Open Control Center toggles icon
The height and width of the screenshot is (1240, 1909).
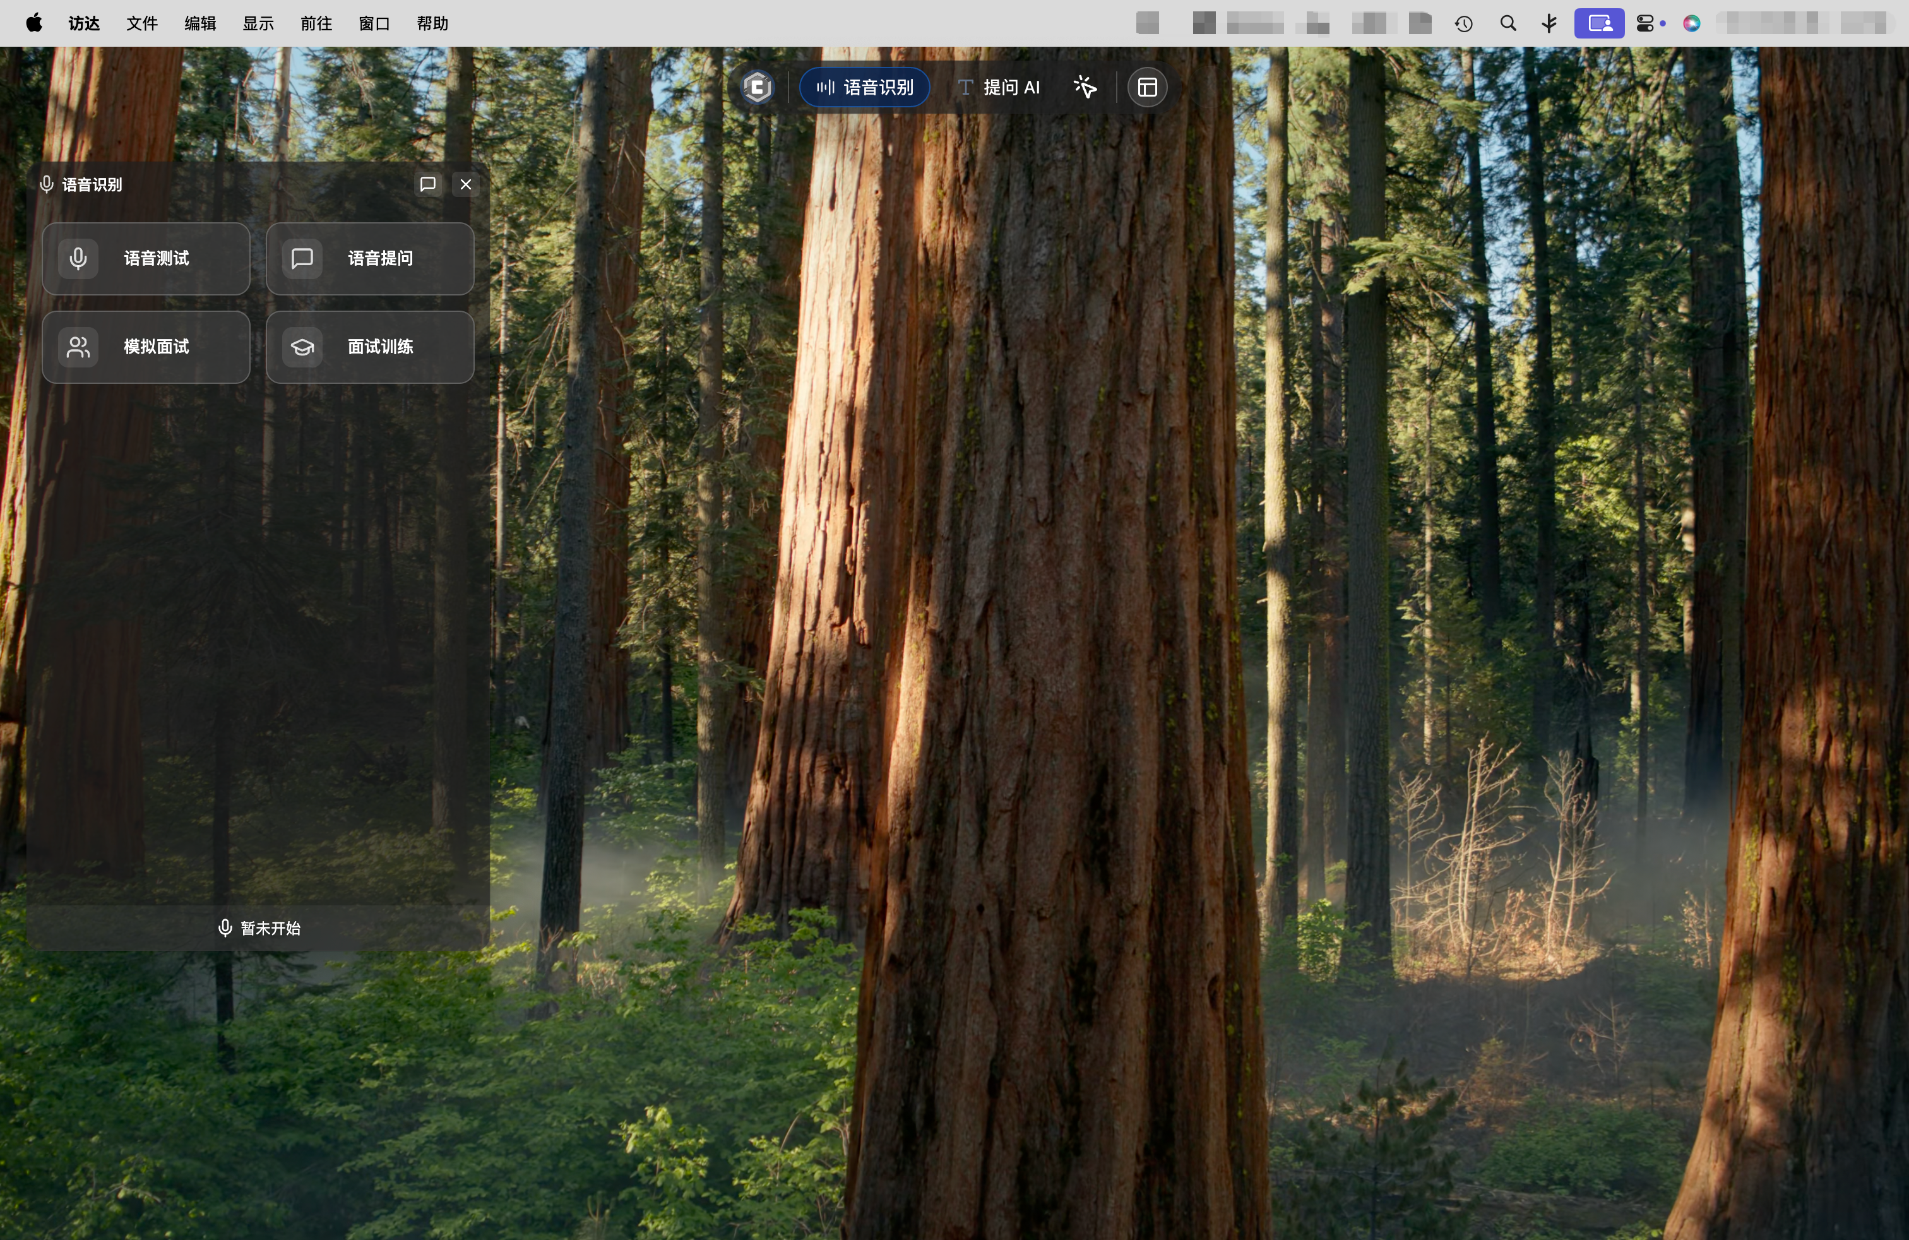(x=1644, y=23)
